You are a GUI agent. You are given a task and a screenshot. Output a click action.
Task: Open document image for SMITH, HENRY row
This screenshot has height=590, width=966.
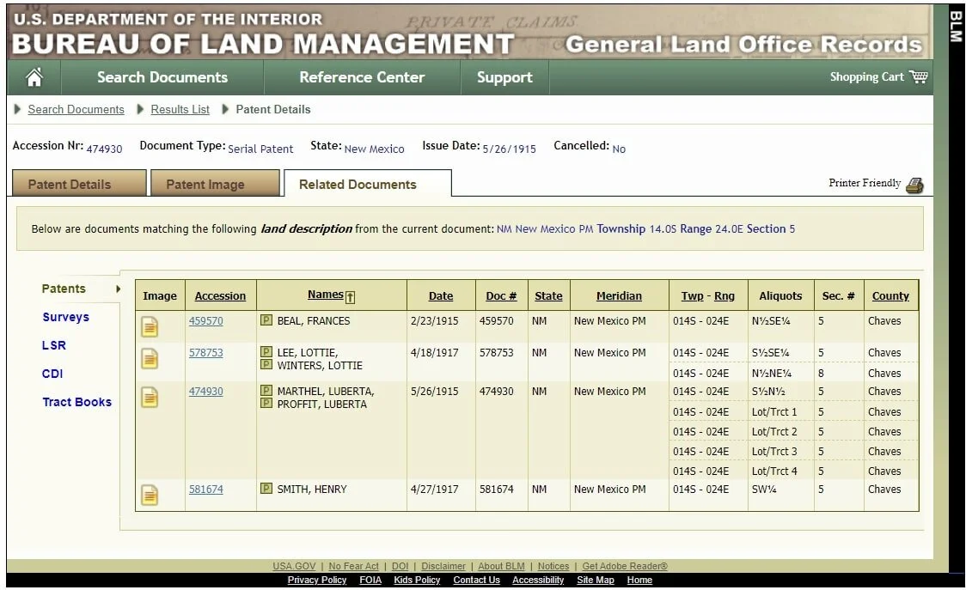click(x=150, y=496)
